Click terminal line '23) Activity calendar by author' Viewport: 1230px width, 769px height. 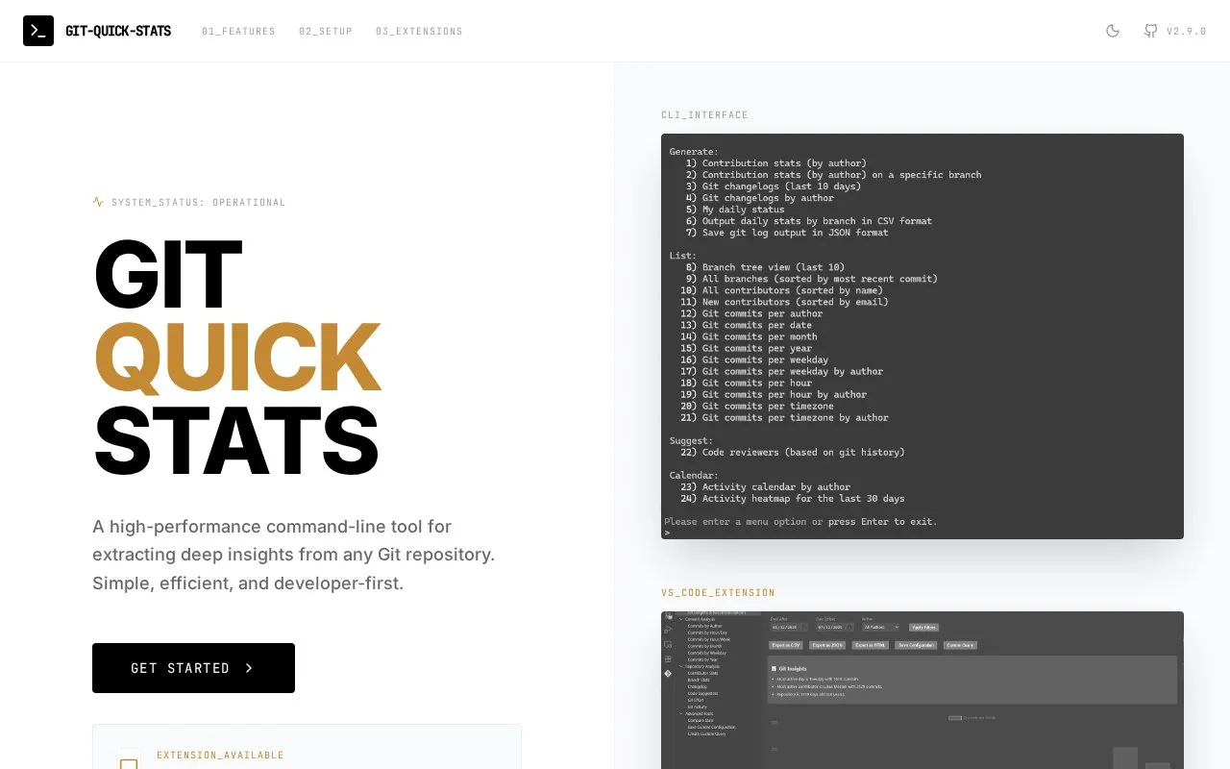click(x=765, y=486)
